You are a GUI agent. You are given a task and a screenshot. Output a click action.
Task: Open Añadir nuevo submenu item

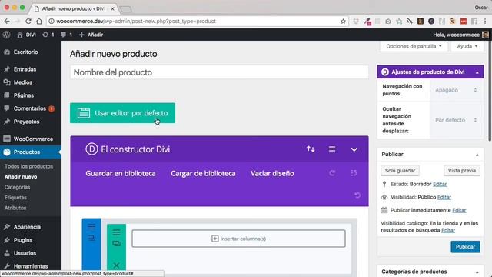(21, 177)
